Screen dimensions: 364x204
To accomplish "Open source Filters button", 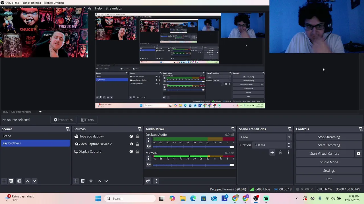I will coord(87,120).
